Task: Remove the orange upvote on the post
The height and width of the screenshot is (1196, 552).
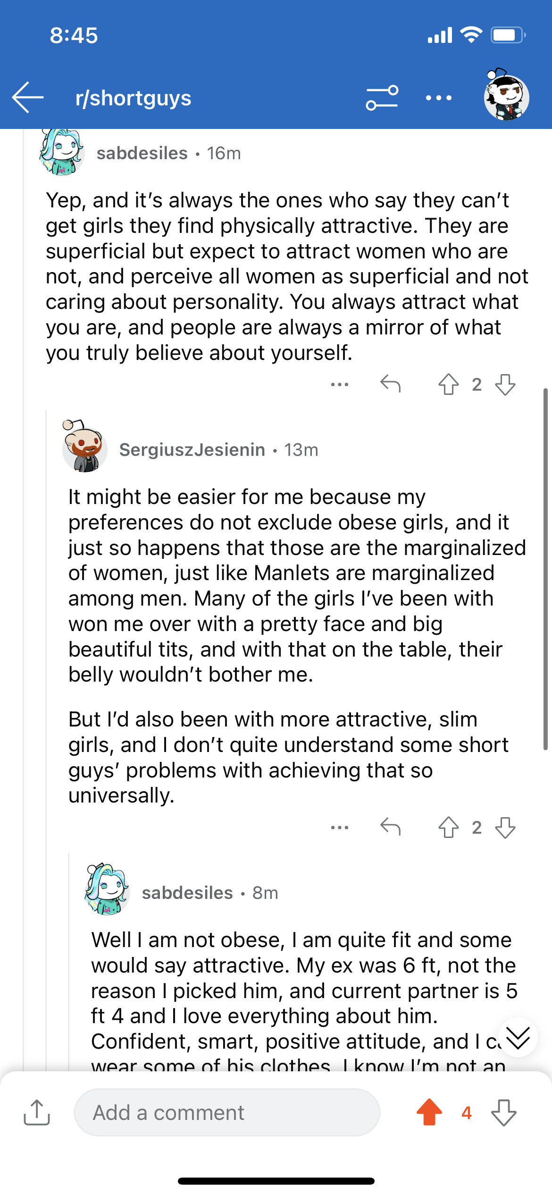Action: pos(429,1112)
